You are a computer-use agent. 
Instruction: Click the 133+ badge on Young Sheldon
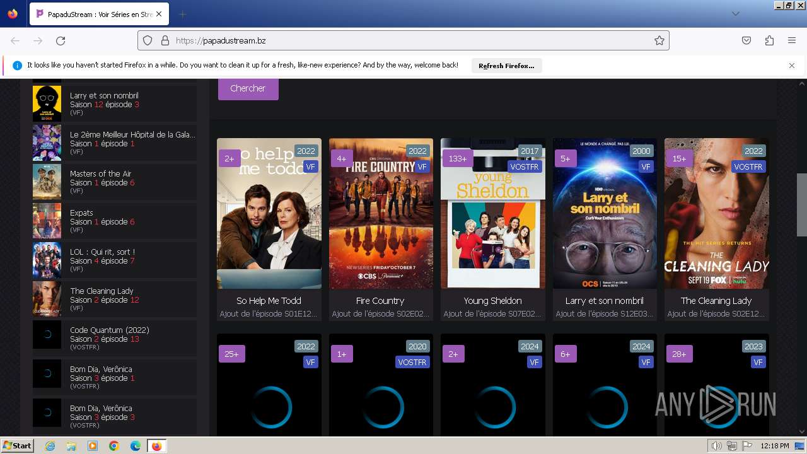coord(458,158)
